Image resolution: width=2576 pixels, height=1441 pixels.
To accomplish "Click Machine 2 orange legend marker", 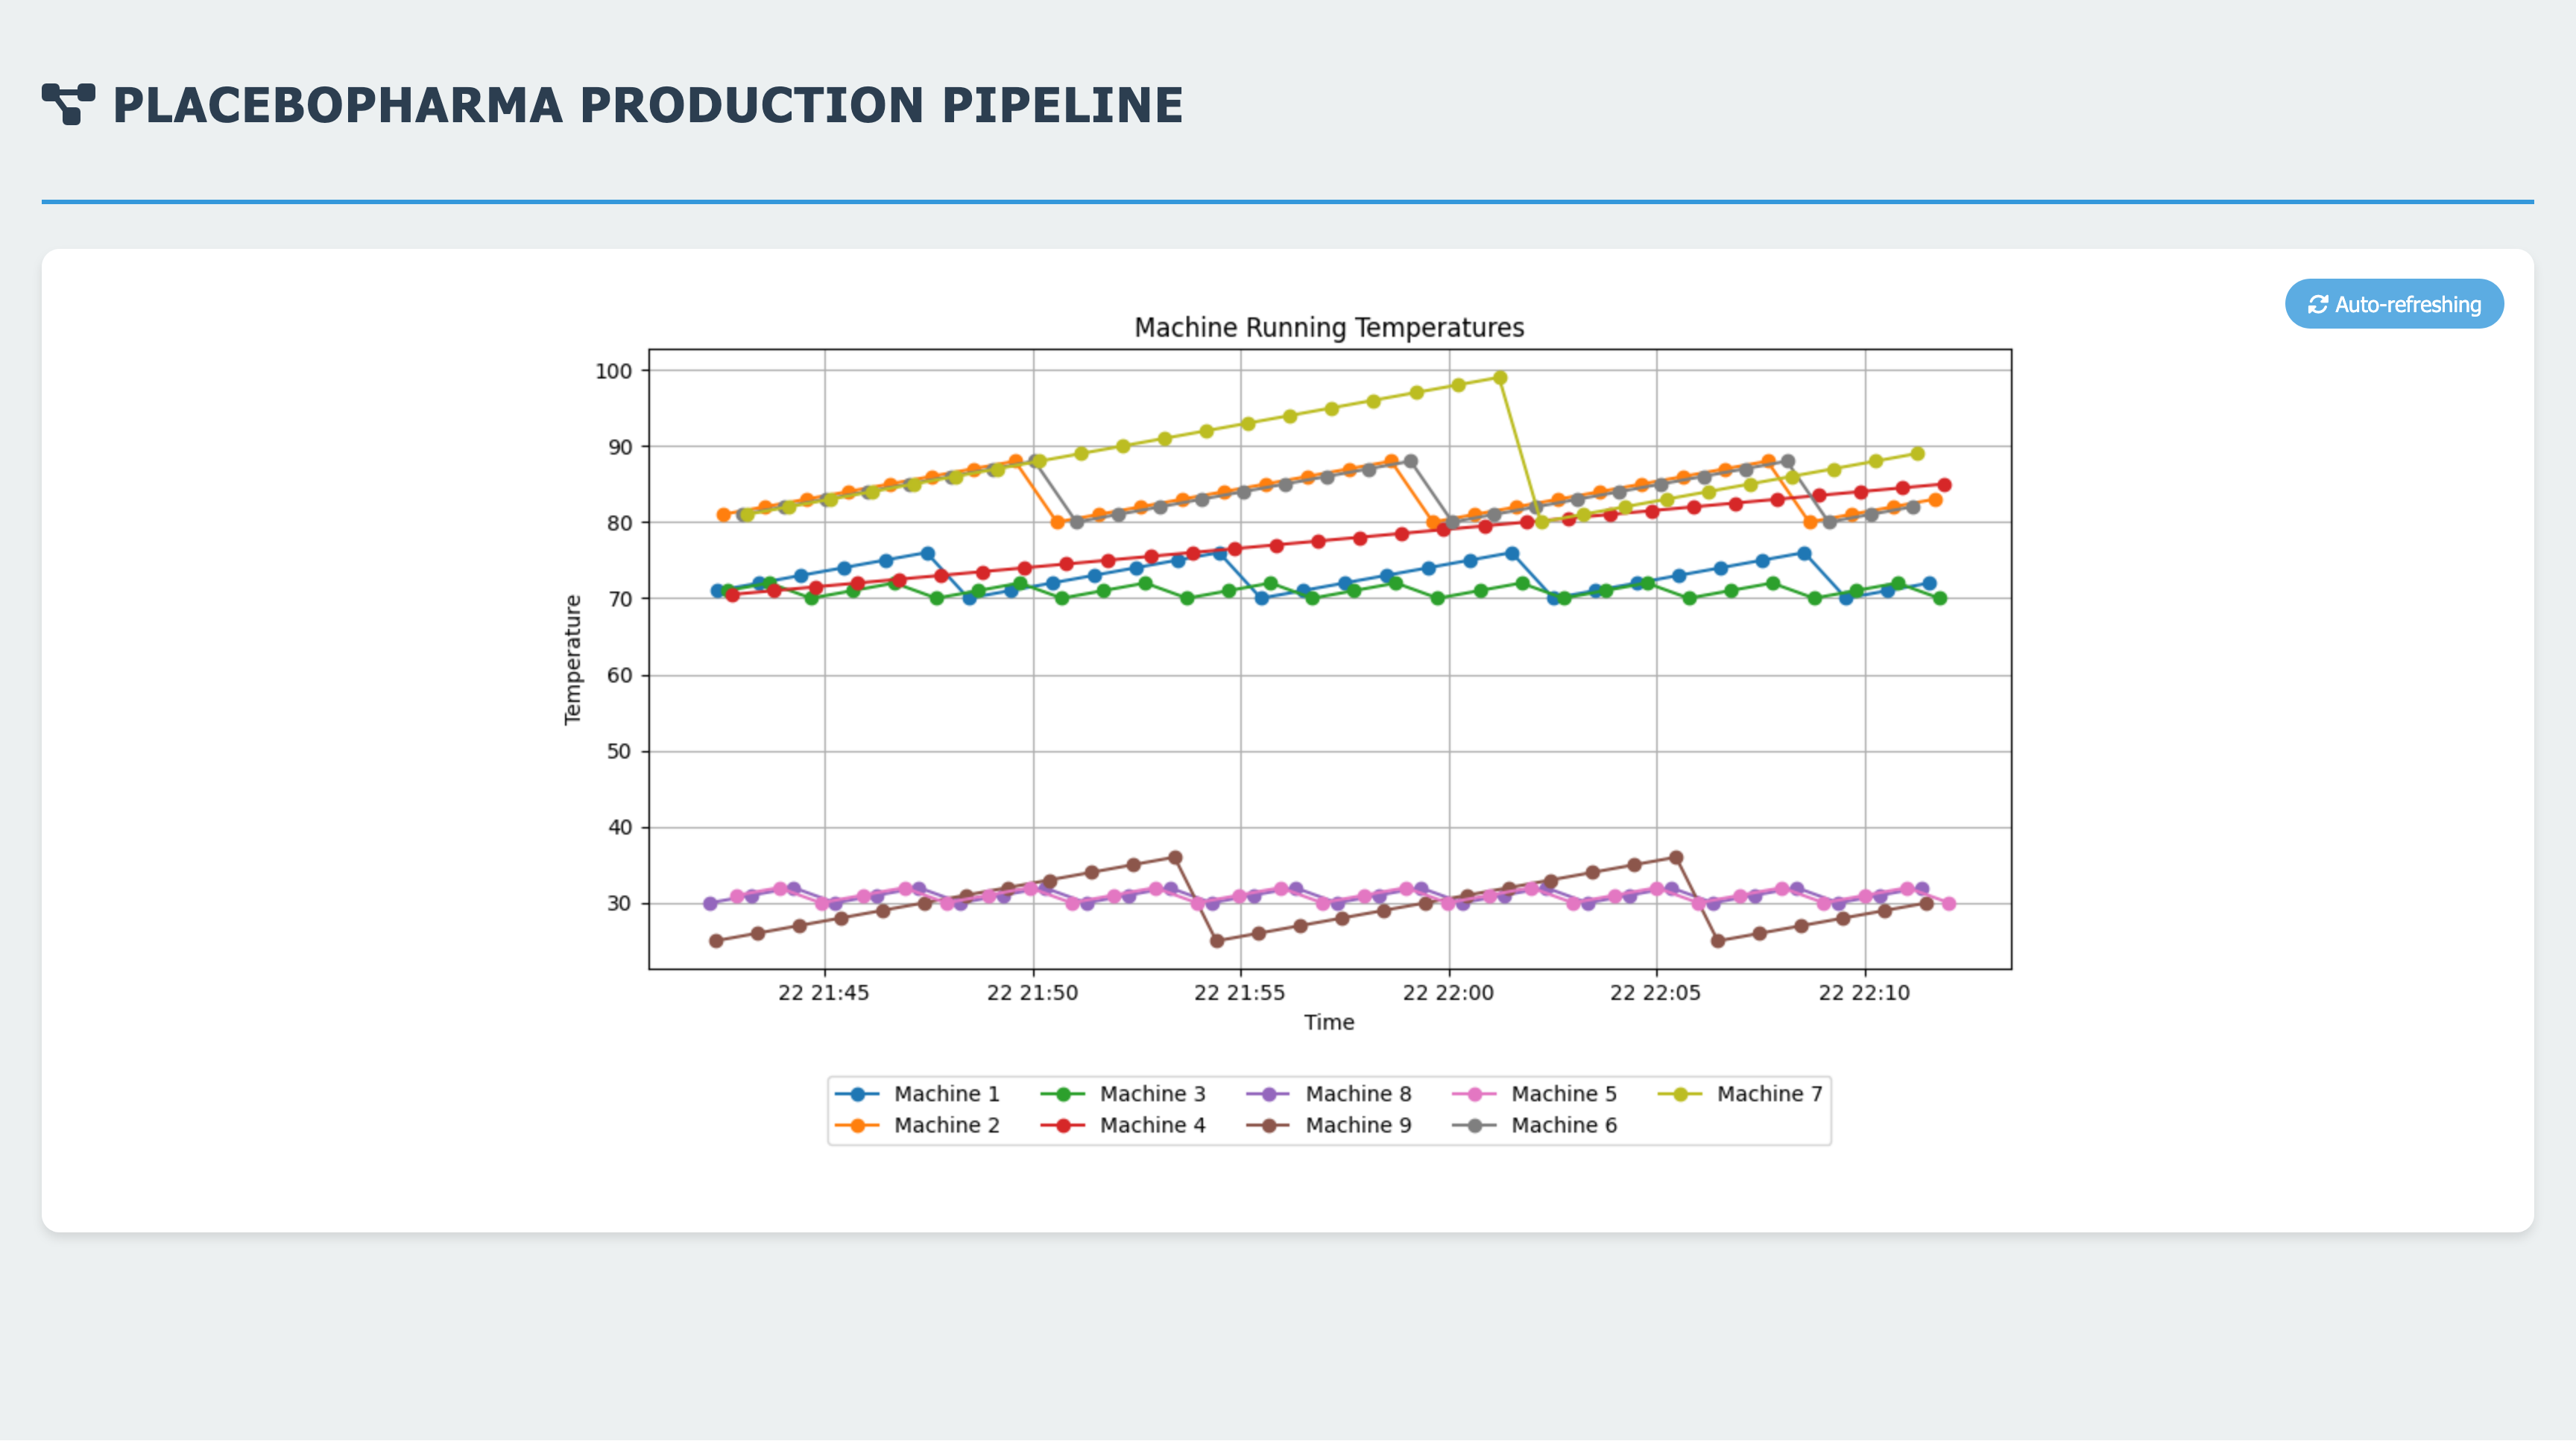I will tap(857, 1125).
